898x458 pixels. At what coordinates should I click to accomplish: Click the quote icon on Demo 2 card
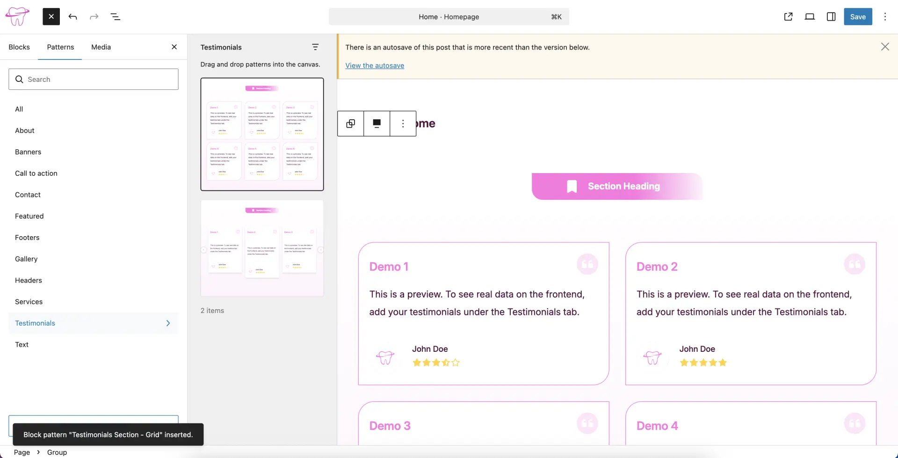(x=855, y=264)
